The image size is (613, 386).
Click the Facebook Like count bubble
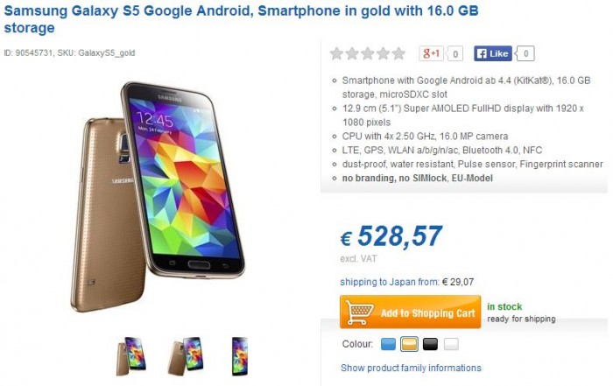(x=525, y=53)
